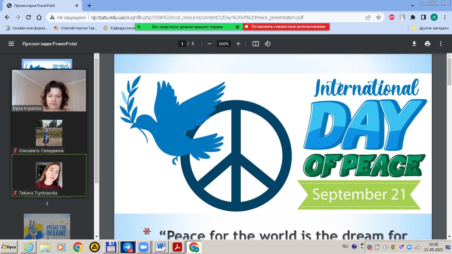Click the zoom in plus button

(238, 44)
